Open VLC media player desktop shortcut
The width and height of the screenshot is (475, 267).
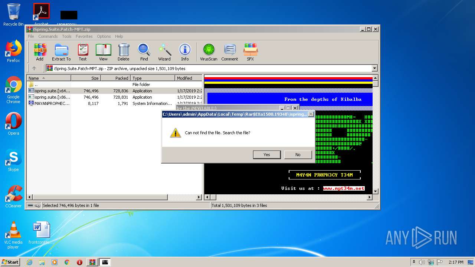(13, 235)
